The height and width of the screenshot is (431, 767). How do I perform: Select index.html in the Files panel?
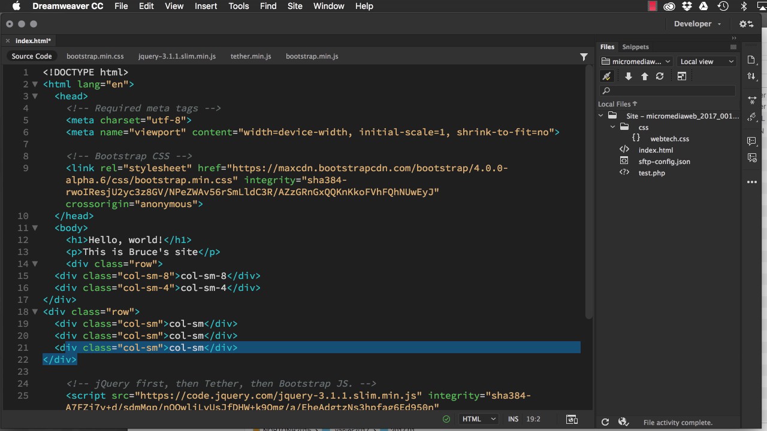click(656, 150)
